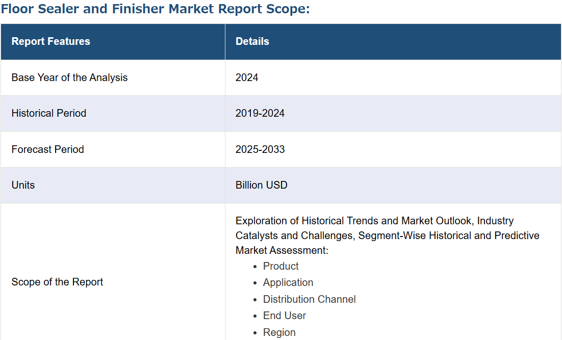Select the Historical Period row label

[x=49, y=113]
